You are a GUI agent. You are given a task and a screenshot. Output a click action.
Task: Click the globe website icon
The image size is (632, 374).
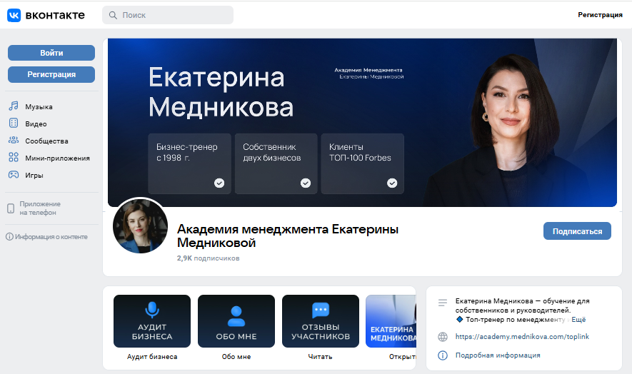coord(443,337)
